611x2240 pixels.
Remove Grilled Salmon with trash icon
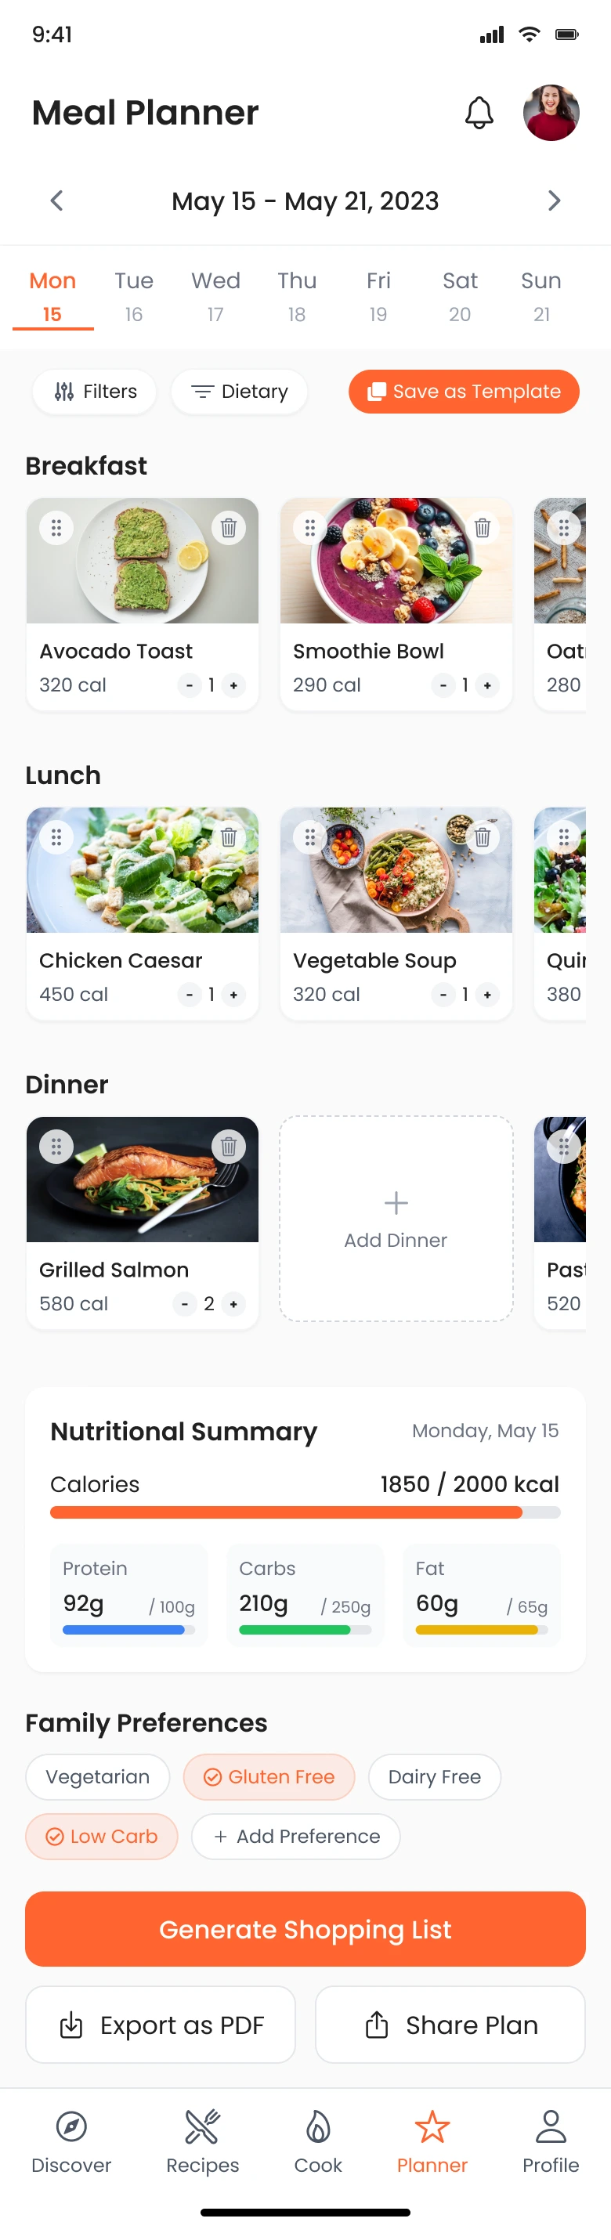click(x=229, y=1146)
